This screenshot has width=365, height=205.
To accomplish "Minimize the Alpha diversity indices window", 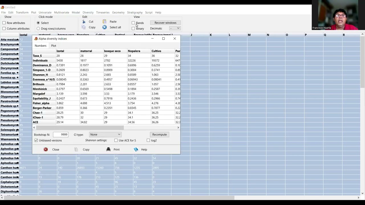I will tap(152, 38).
